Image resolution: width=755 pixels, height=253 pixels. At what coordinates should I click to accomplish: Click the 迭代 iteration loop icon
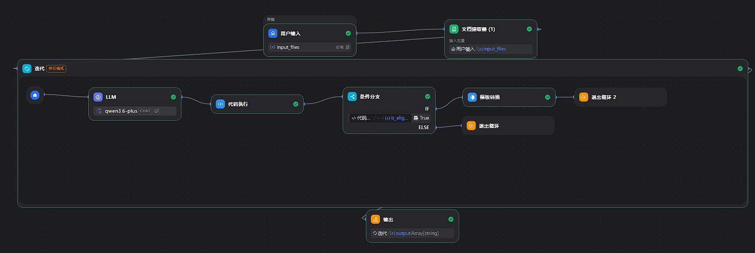point(27,68)
